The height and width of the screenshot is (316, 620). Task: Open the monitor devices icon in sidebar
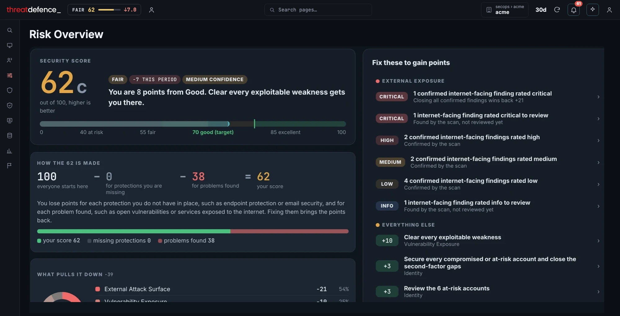tap(10, 46)
